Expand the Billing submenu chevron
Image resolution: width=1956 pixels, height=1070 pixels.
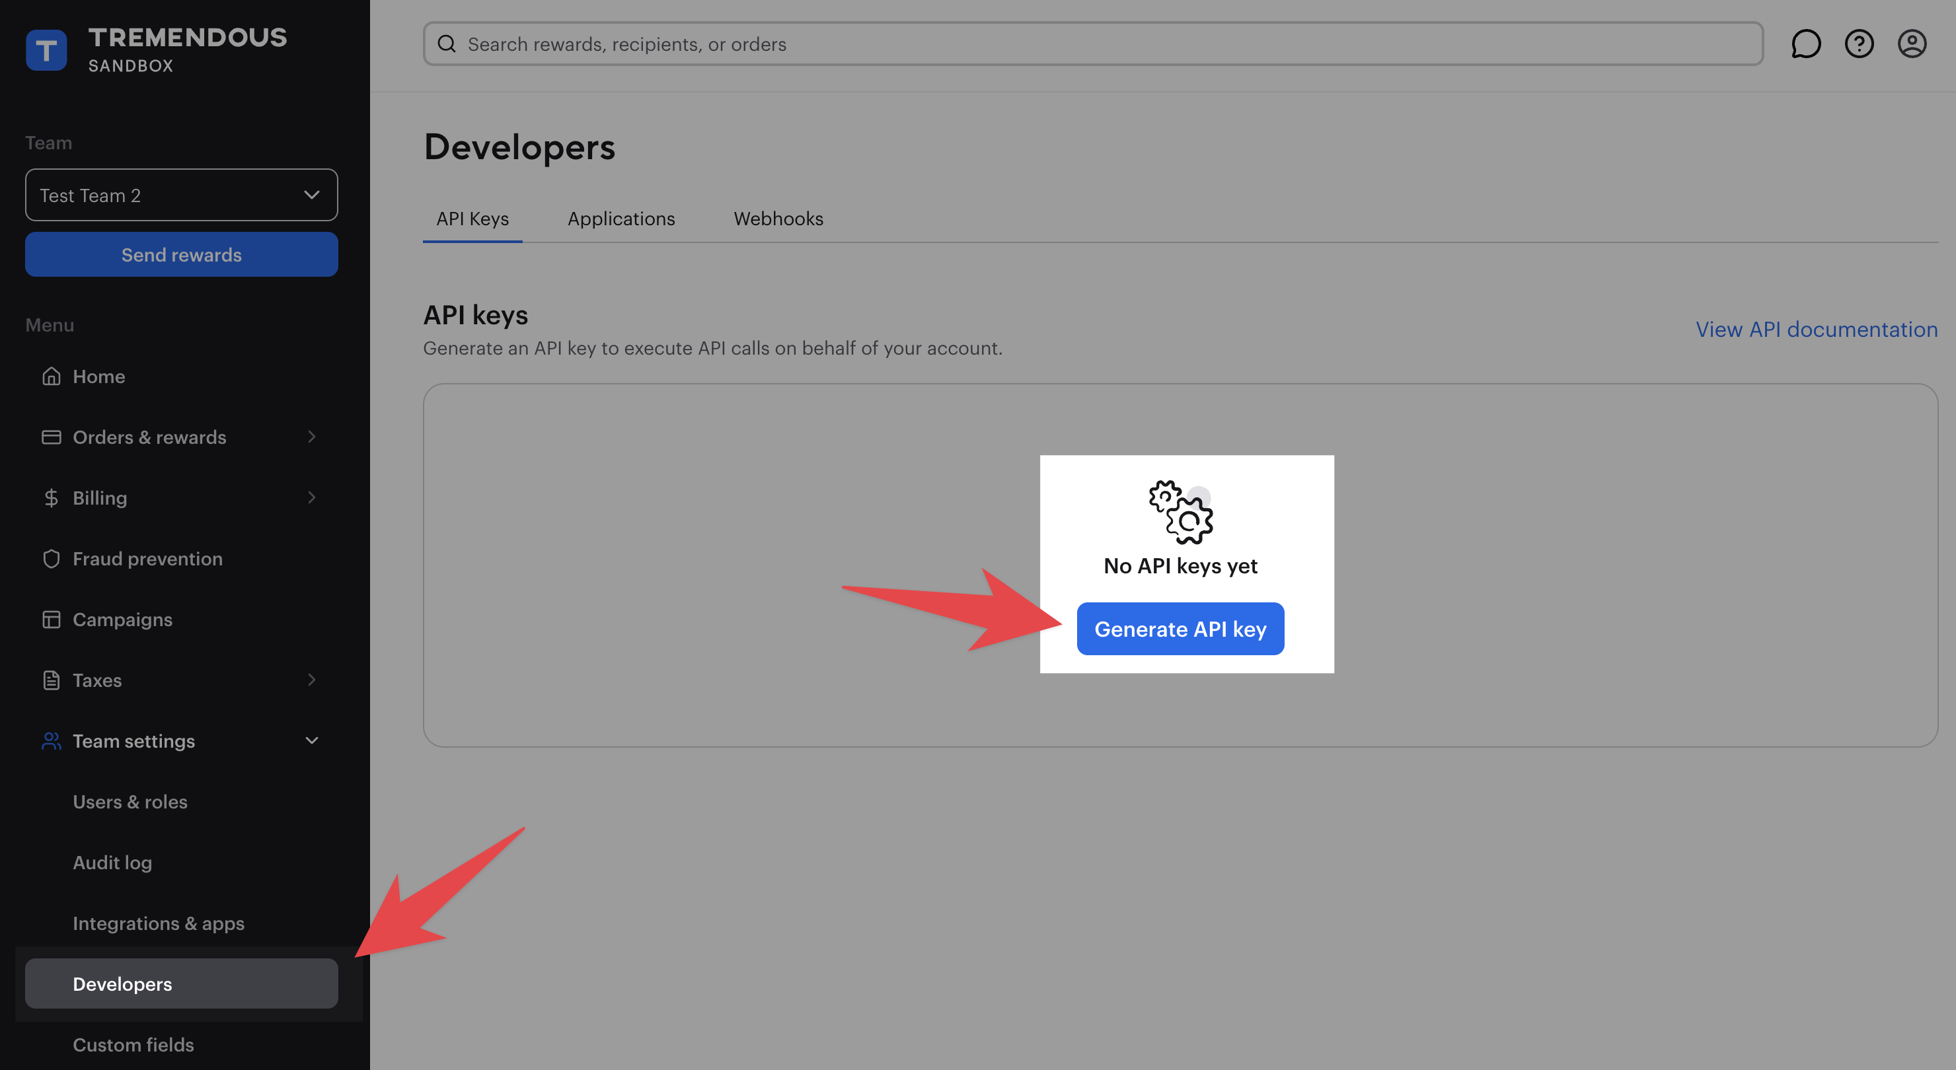pos(311,498)
